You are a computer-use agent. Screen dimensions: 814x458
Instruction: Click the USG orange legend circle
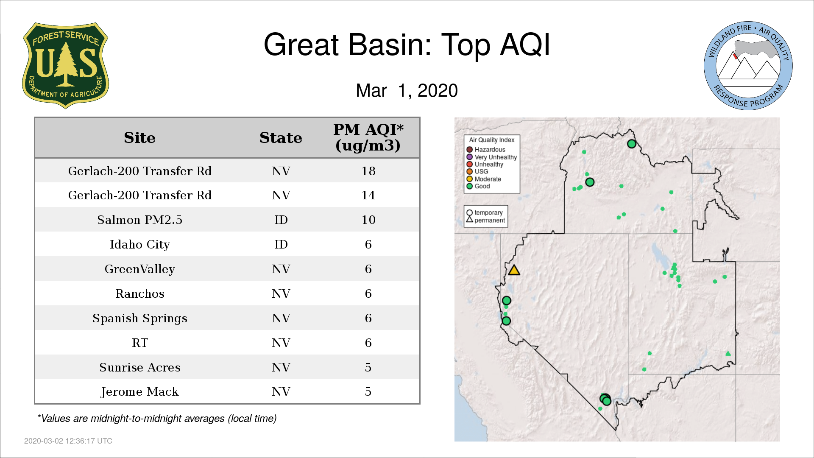(469, 171)
